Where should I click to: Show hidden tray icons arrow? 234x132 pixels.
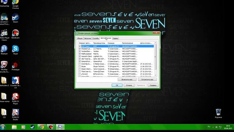tap(213, 127)
